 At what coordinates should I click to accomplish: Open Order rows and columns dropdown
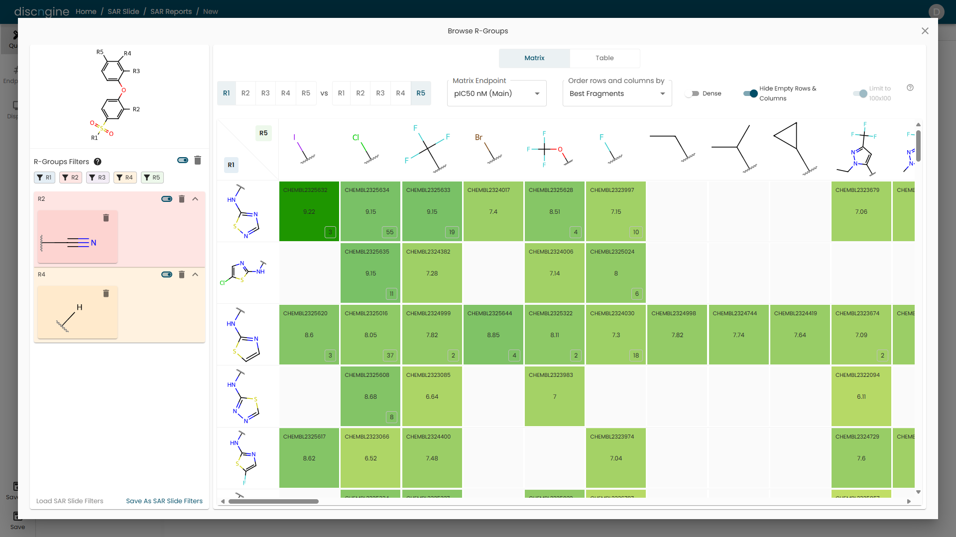[617, 93]
